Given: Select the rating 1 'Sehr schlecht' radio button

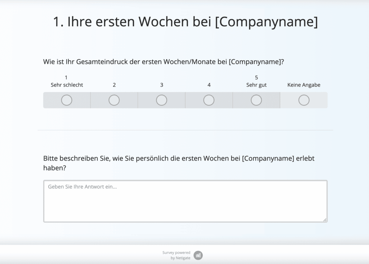Looking at the screenshot, I should click(x=66, y=100).
